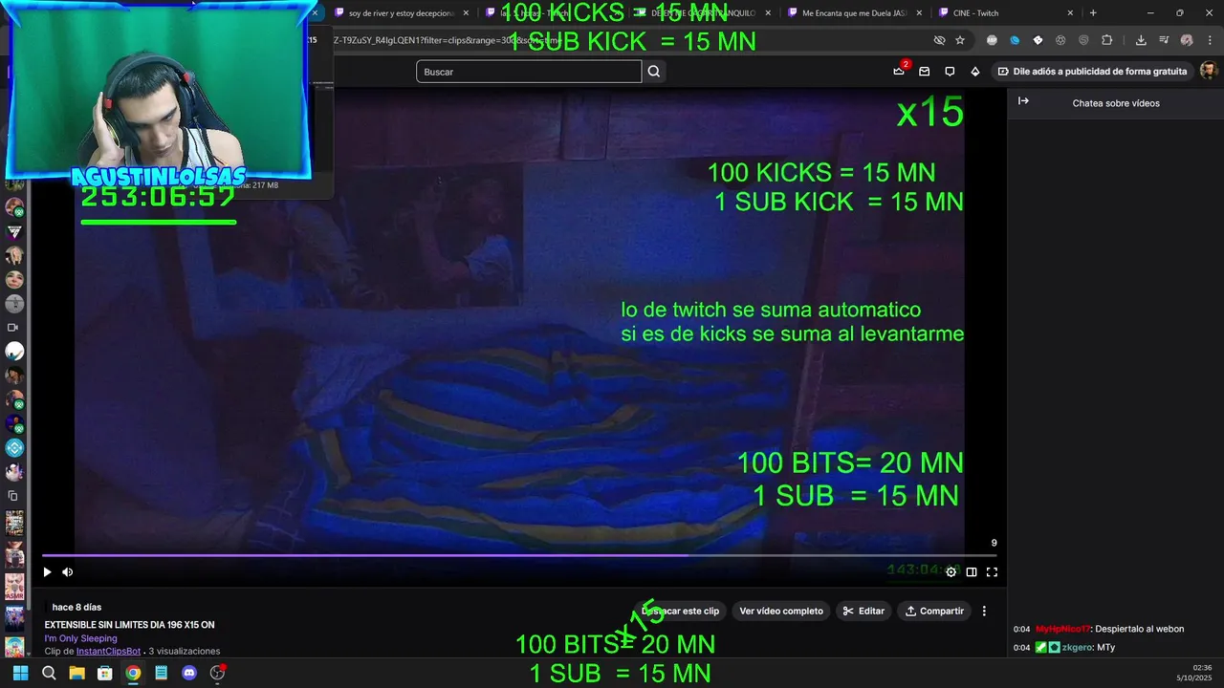
Task: Open the 'I'm Only Sleeping' category link
Action: [x=80, y=638]
